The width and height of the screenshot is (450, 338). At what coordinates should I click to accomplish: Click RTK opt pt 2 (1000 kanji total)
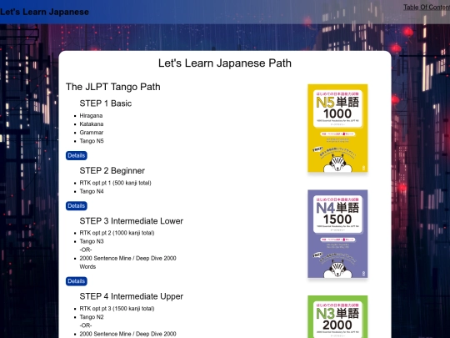(x=117, y=233)
